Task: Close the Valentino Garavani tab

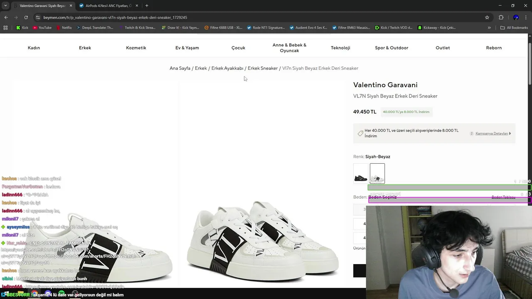Action: (x=71, y=6)
